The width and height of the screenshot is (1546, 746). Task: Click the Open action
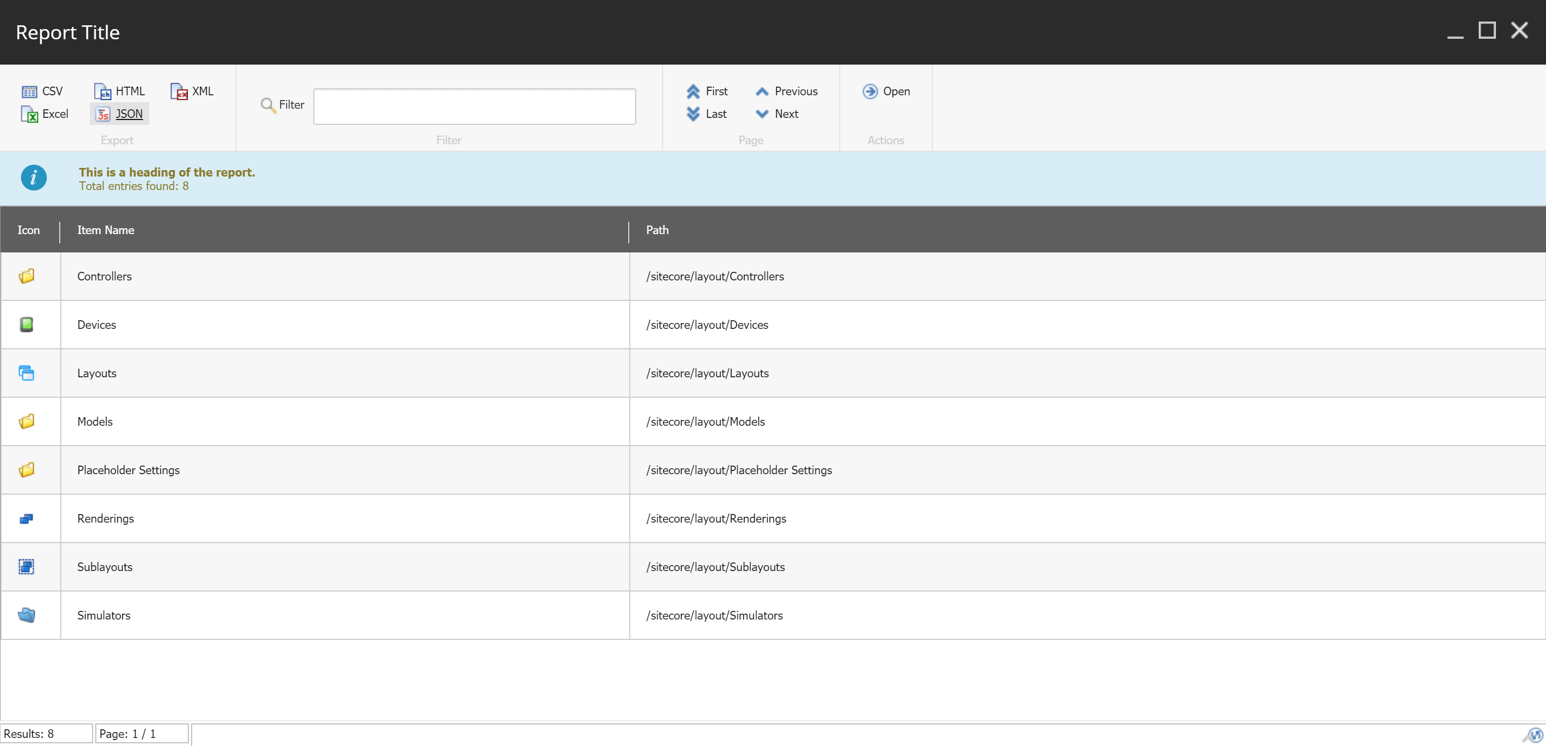(887, 91)
